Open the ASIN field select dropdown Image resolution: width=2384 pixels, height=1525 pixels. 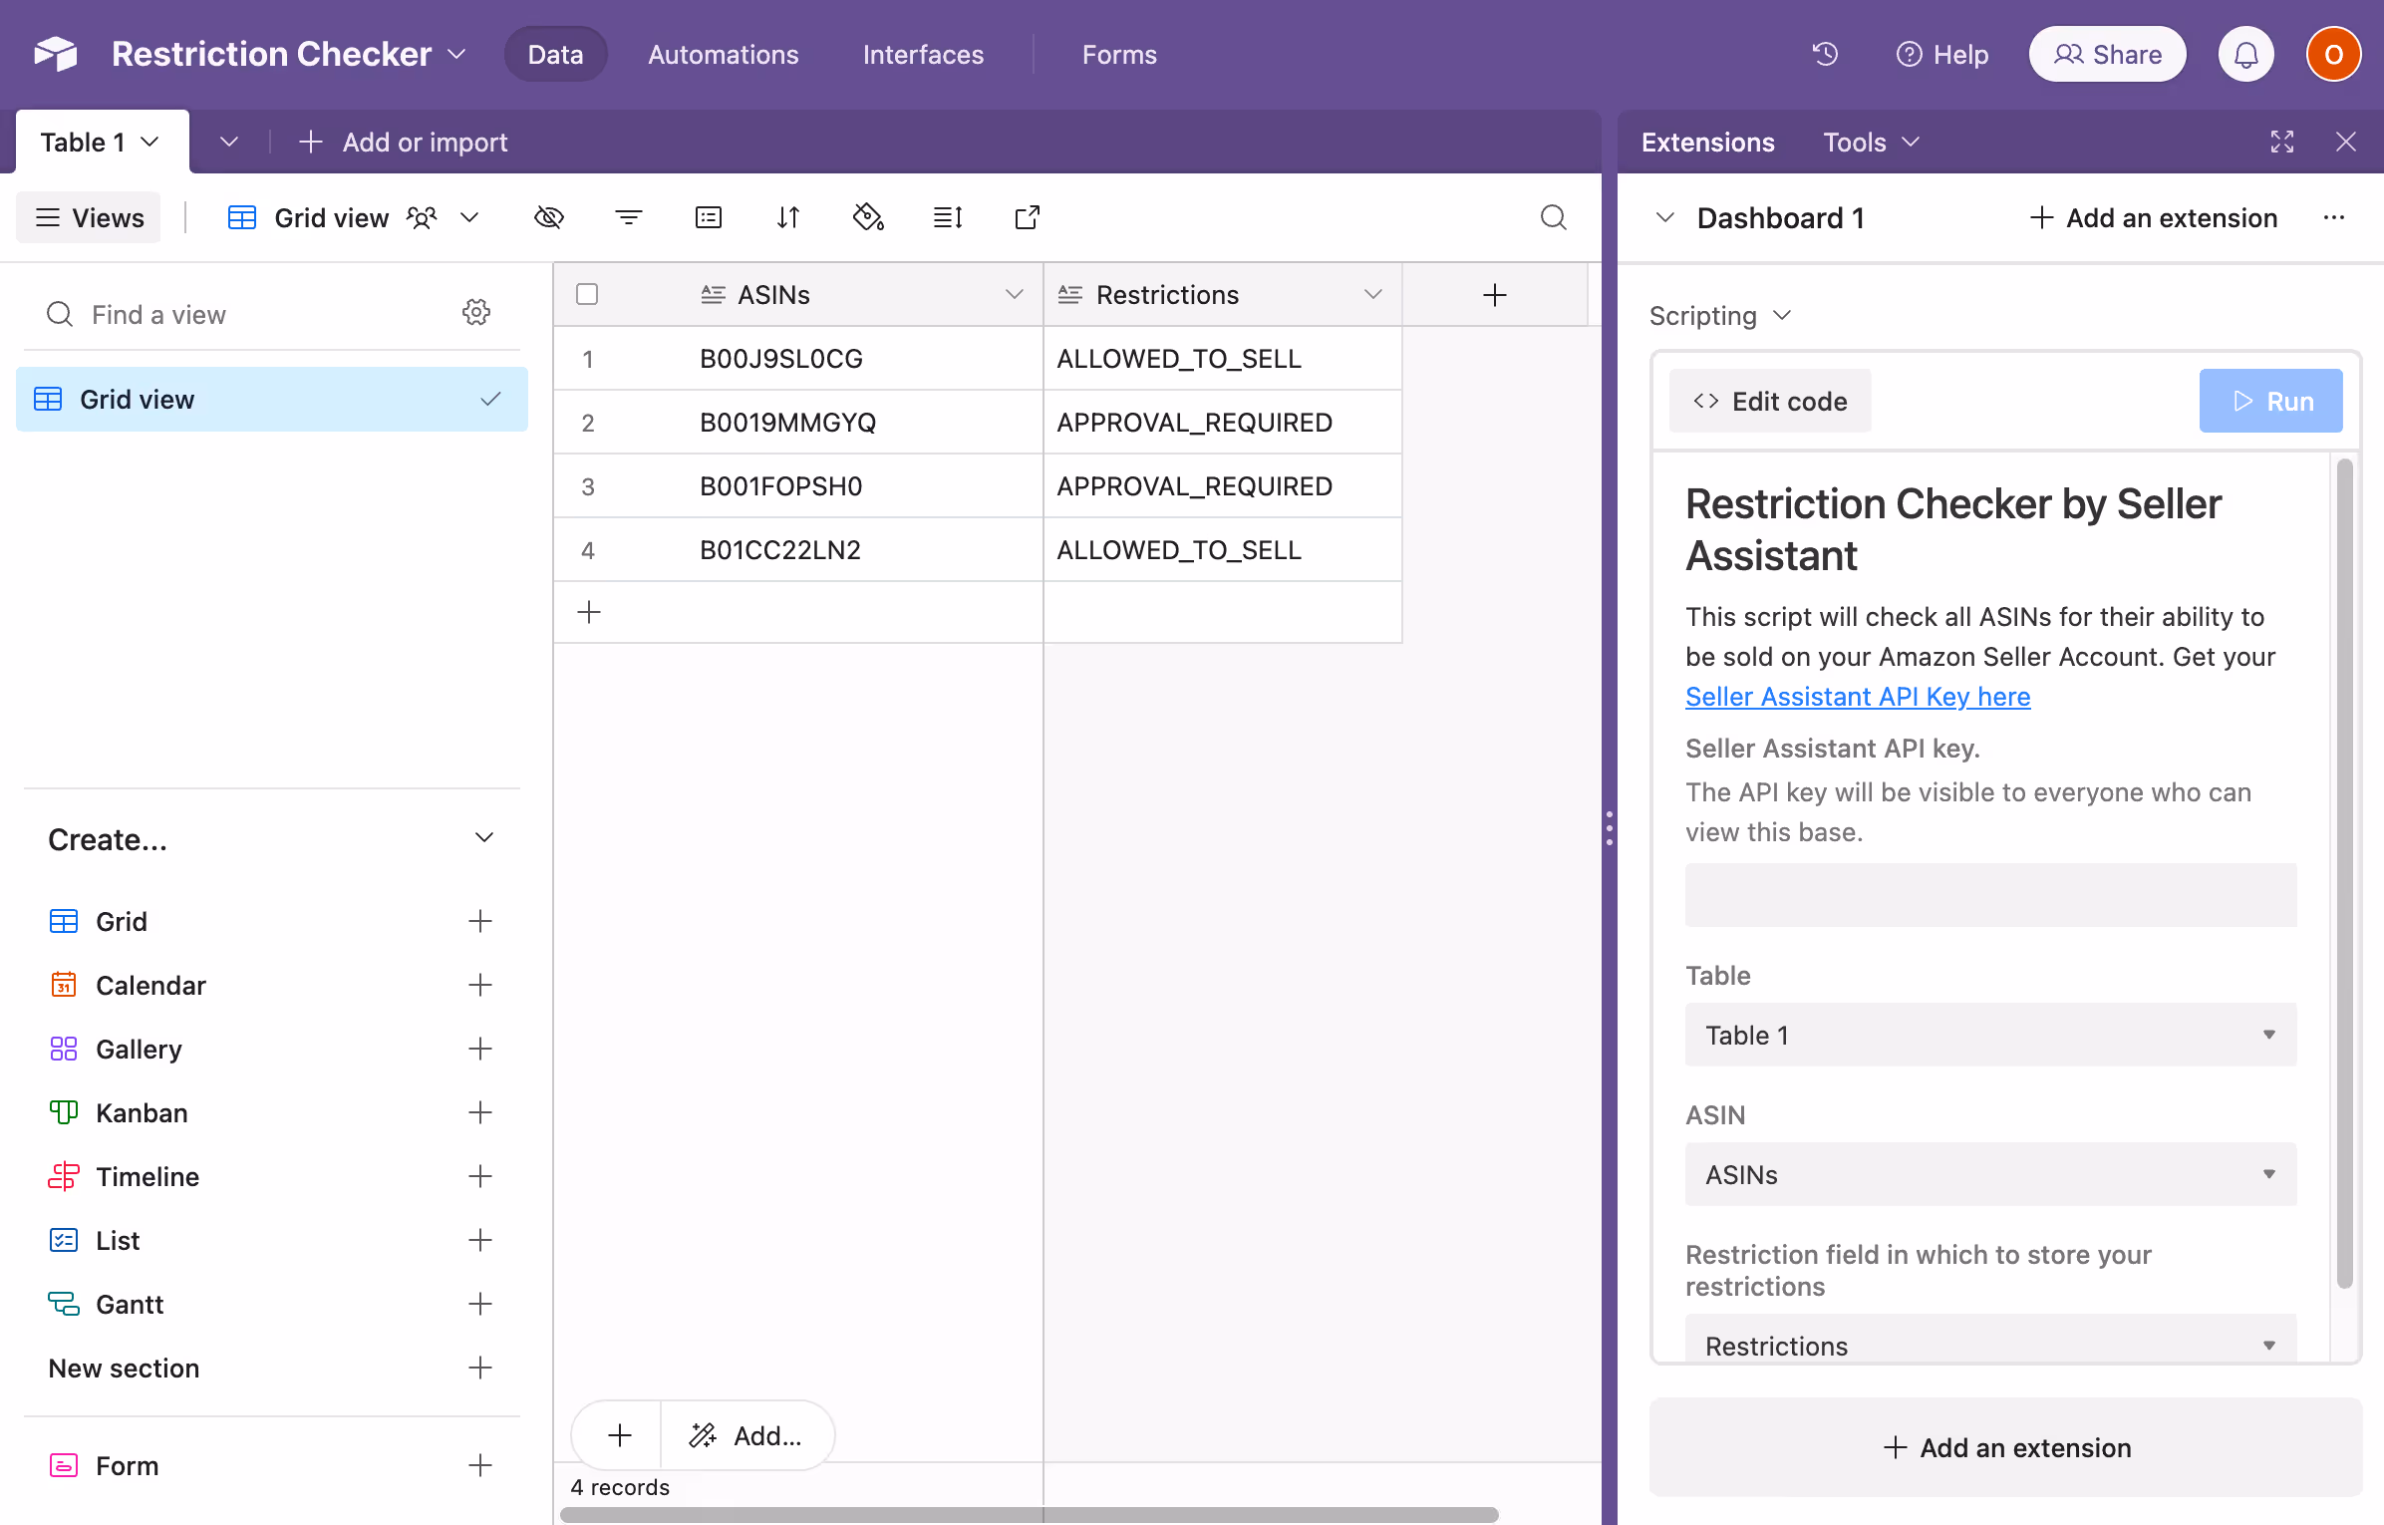(1990, 1174)
